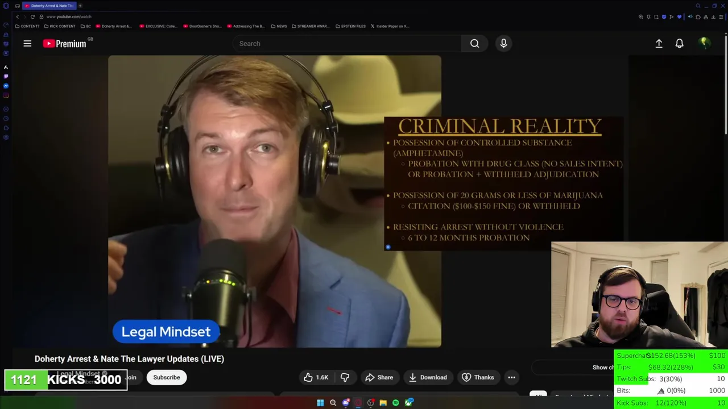This screenshot has width=728, height=409.
Task: Search tabs with top-right magnifier
Action: (x=698, y=6)
